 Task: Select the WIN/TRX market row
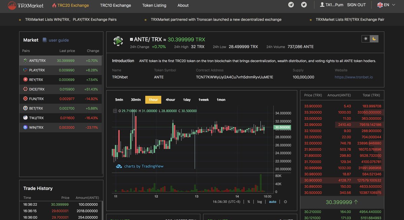tap(61, 127)
